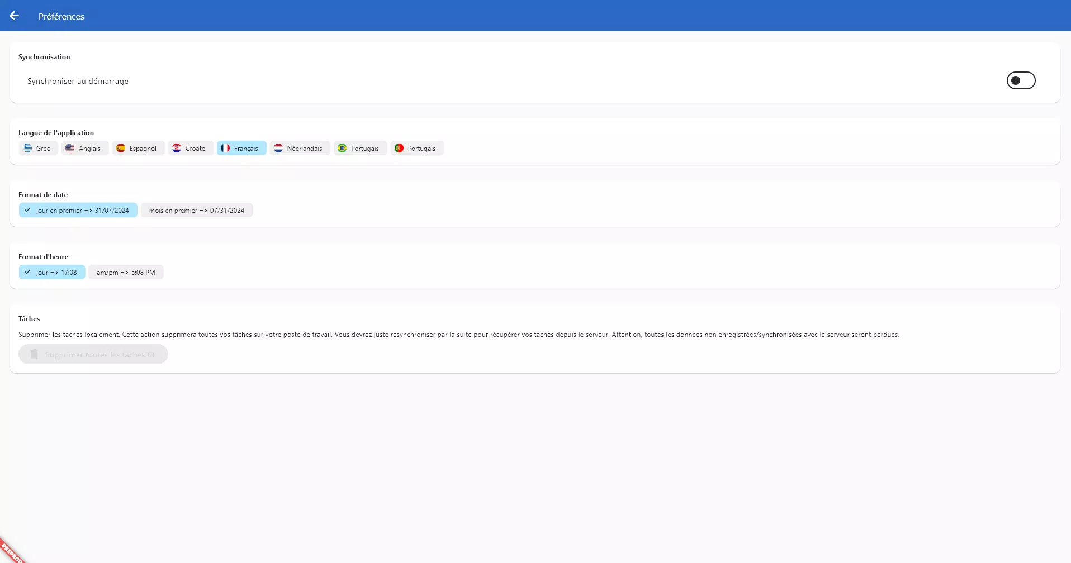Select the Français language chip
Viewport: 1071px width, 563px height.
[x=241, y=148]
